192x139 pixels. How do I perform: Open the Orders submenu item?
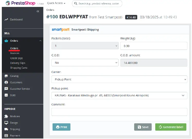click(x=14, y=48)
